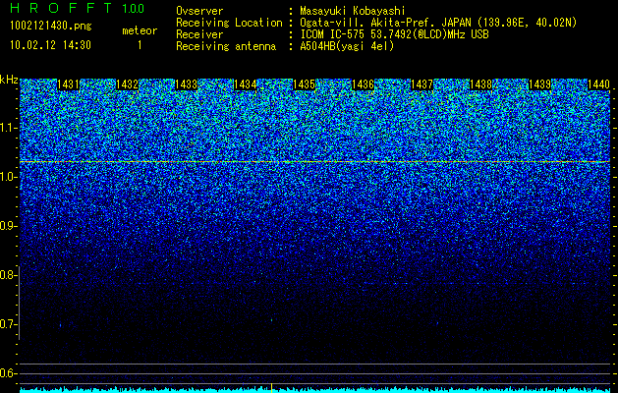This screenshot has height=393, width=618.
Task: Click the Receiving antenna label
Action: coord(226,46)
